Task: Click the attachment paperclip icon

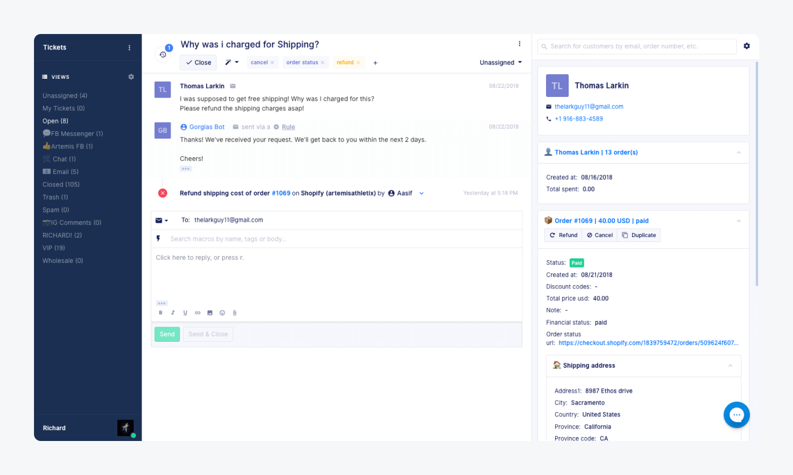Action: point(235,312)
